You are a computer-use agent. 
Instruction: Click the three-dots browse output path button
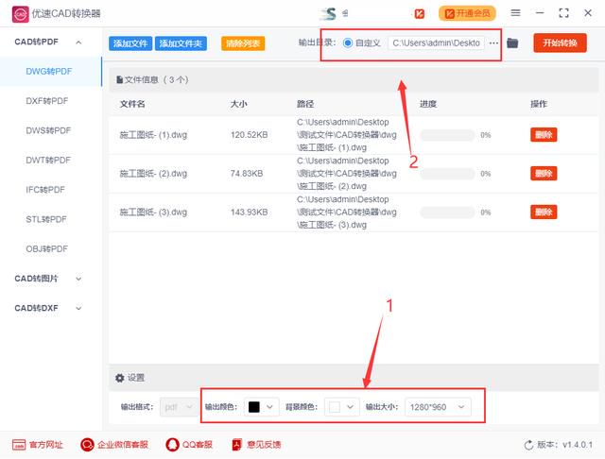click(493, 43)
